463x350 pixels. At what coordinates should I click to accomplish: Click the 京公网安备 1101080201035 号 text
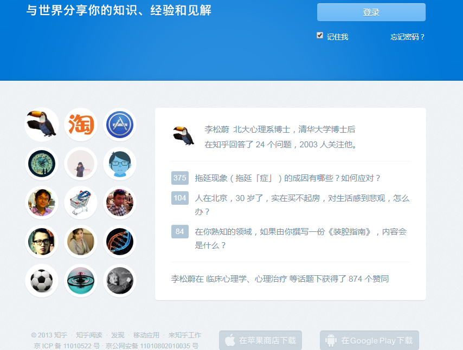pos(152,346)
